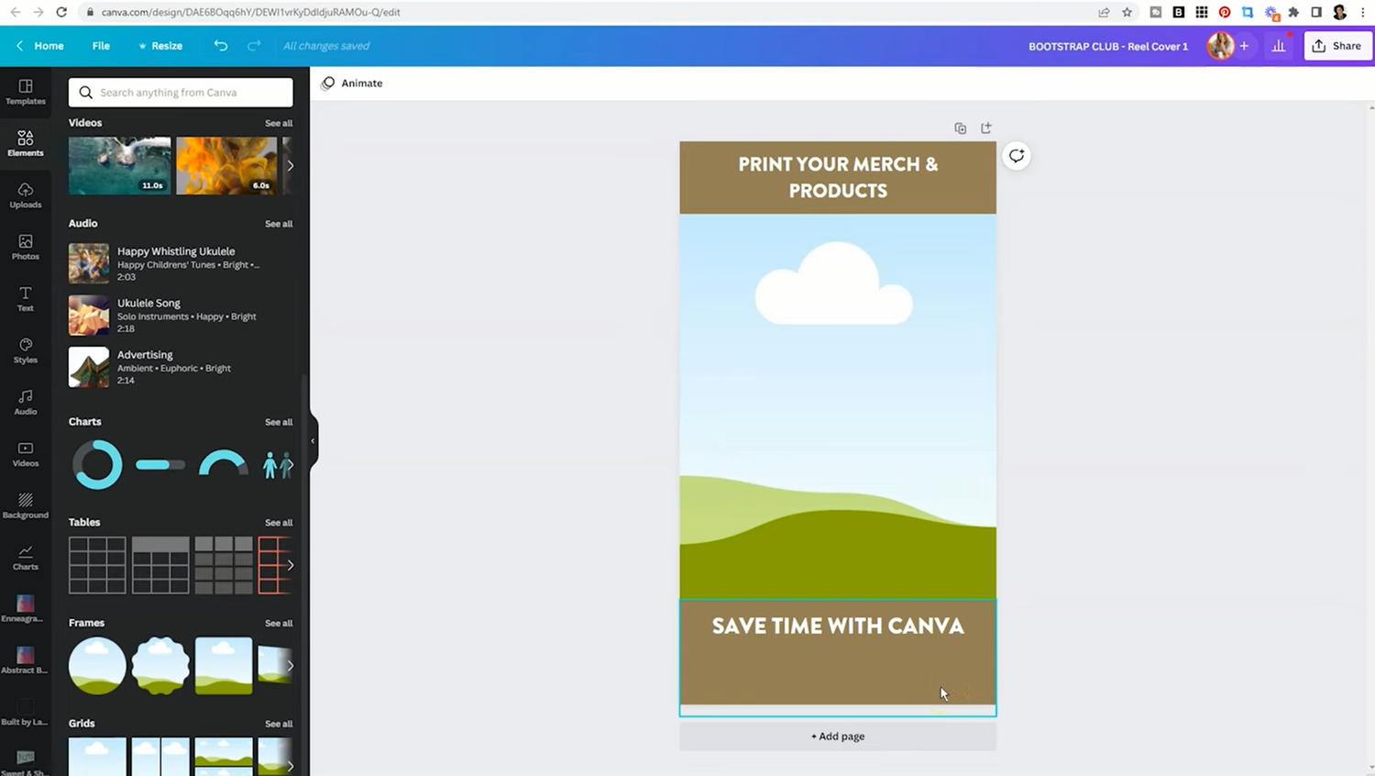Click the Share button
1375x776 pixels.
1337,45
